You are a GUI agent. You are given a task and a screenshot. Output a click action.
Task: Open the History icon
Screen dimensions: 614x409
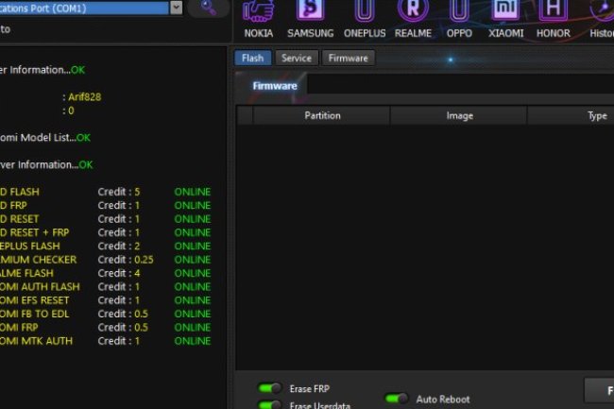(602, 19)
